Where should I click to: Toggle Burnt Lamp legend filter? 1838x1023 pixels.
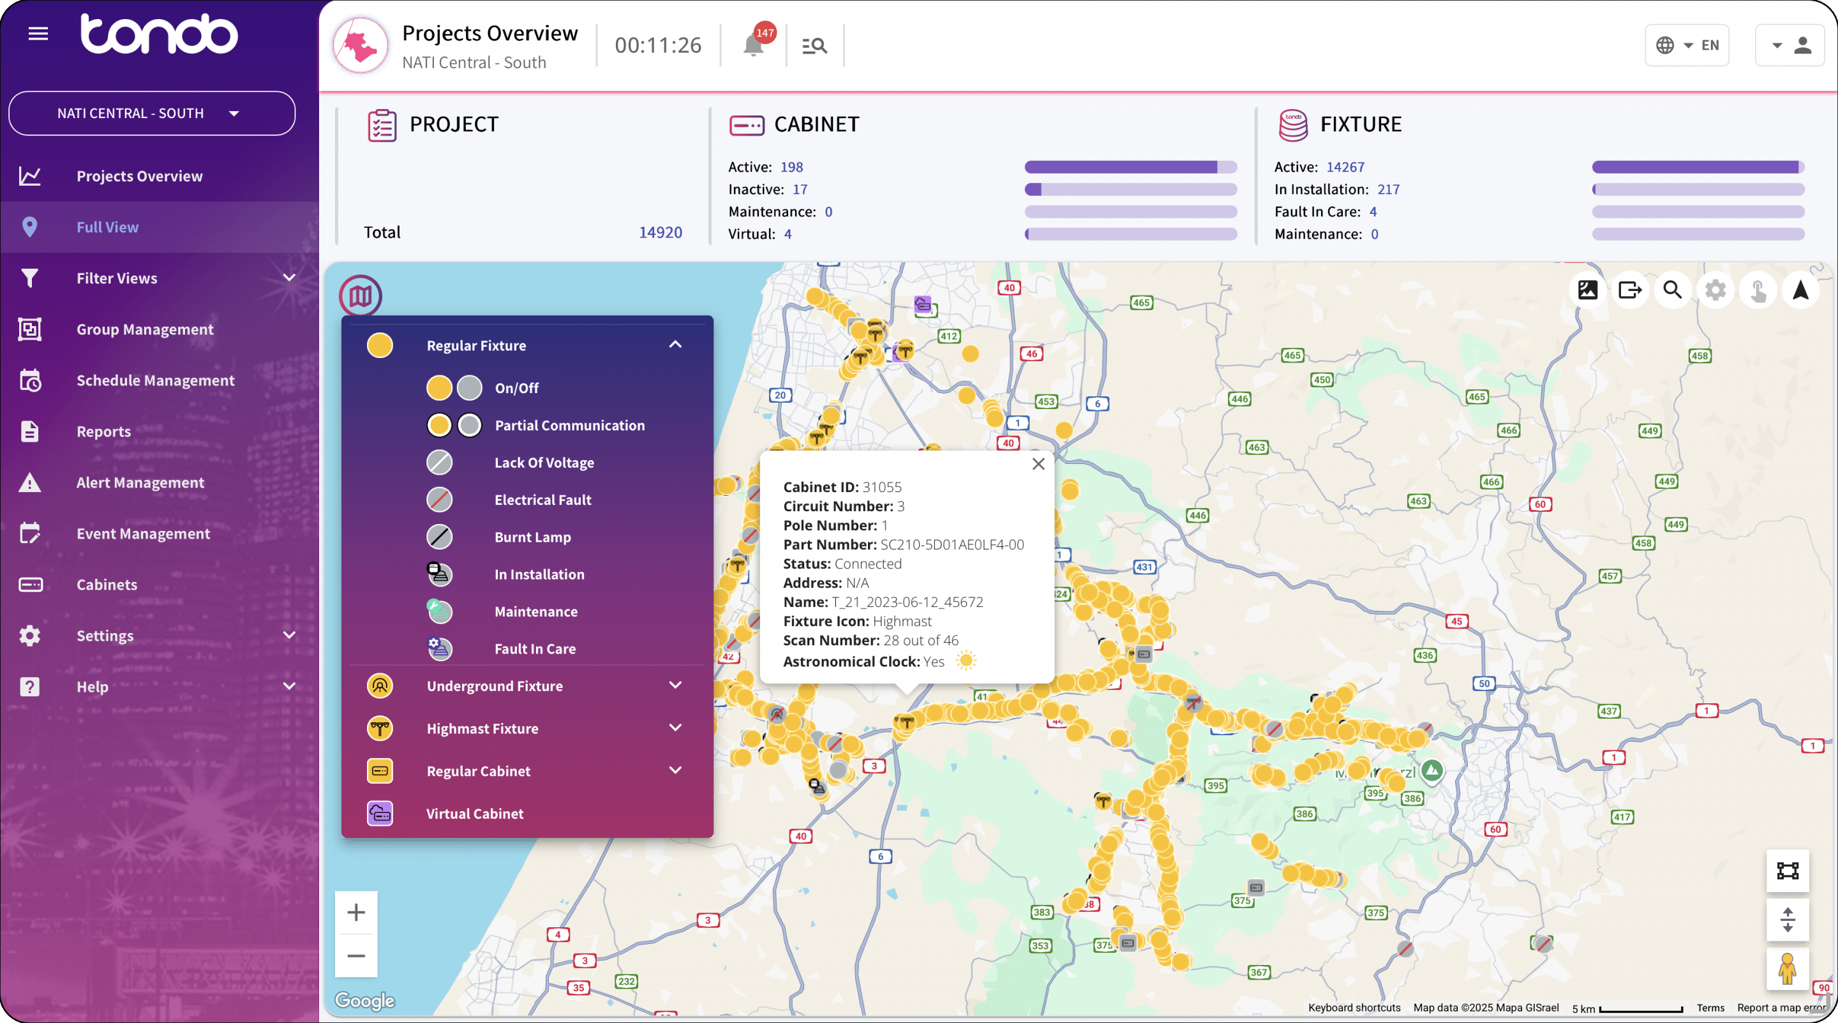[x=532, y=537]
